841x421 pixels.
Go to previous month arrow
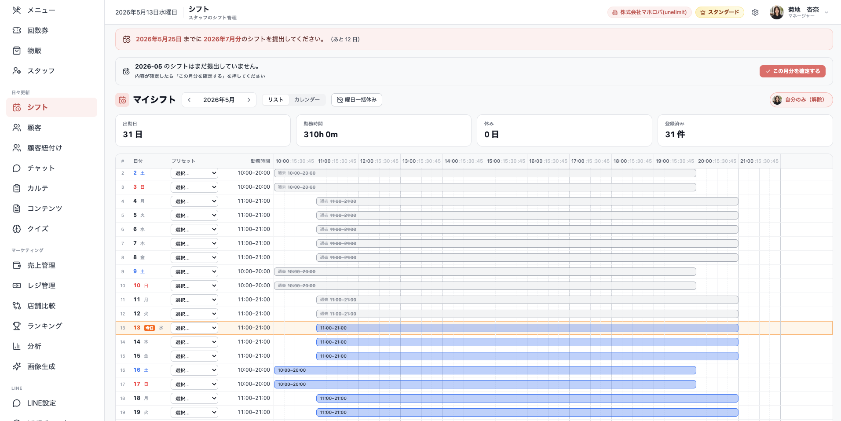tap(189, 100)
